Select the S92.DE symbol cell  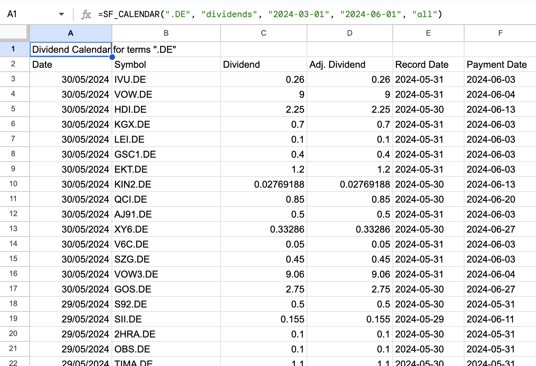[166, 304]
